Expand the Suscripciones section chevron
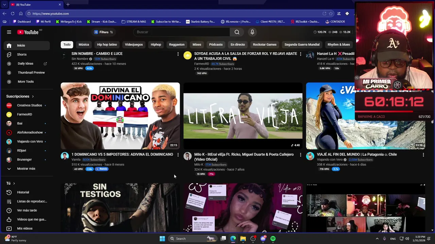This screenshot has height=244, width=435. coord(33,97)
